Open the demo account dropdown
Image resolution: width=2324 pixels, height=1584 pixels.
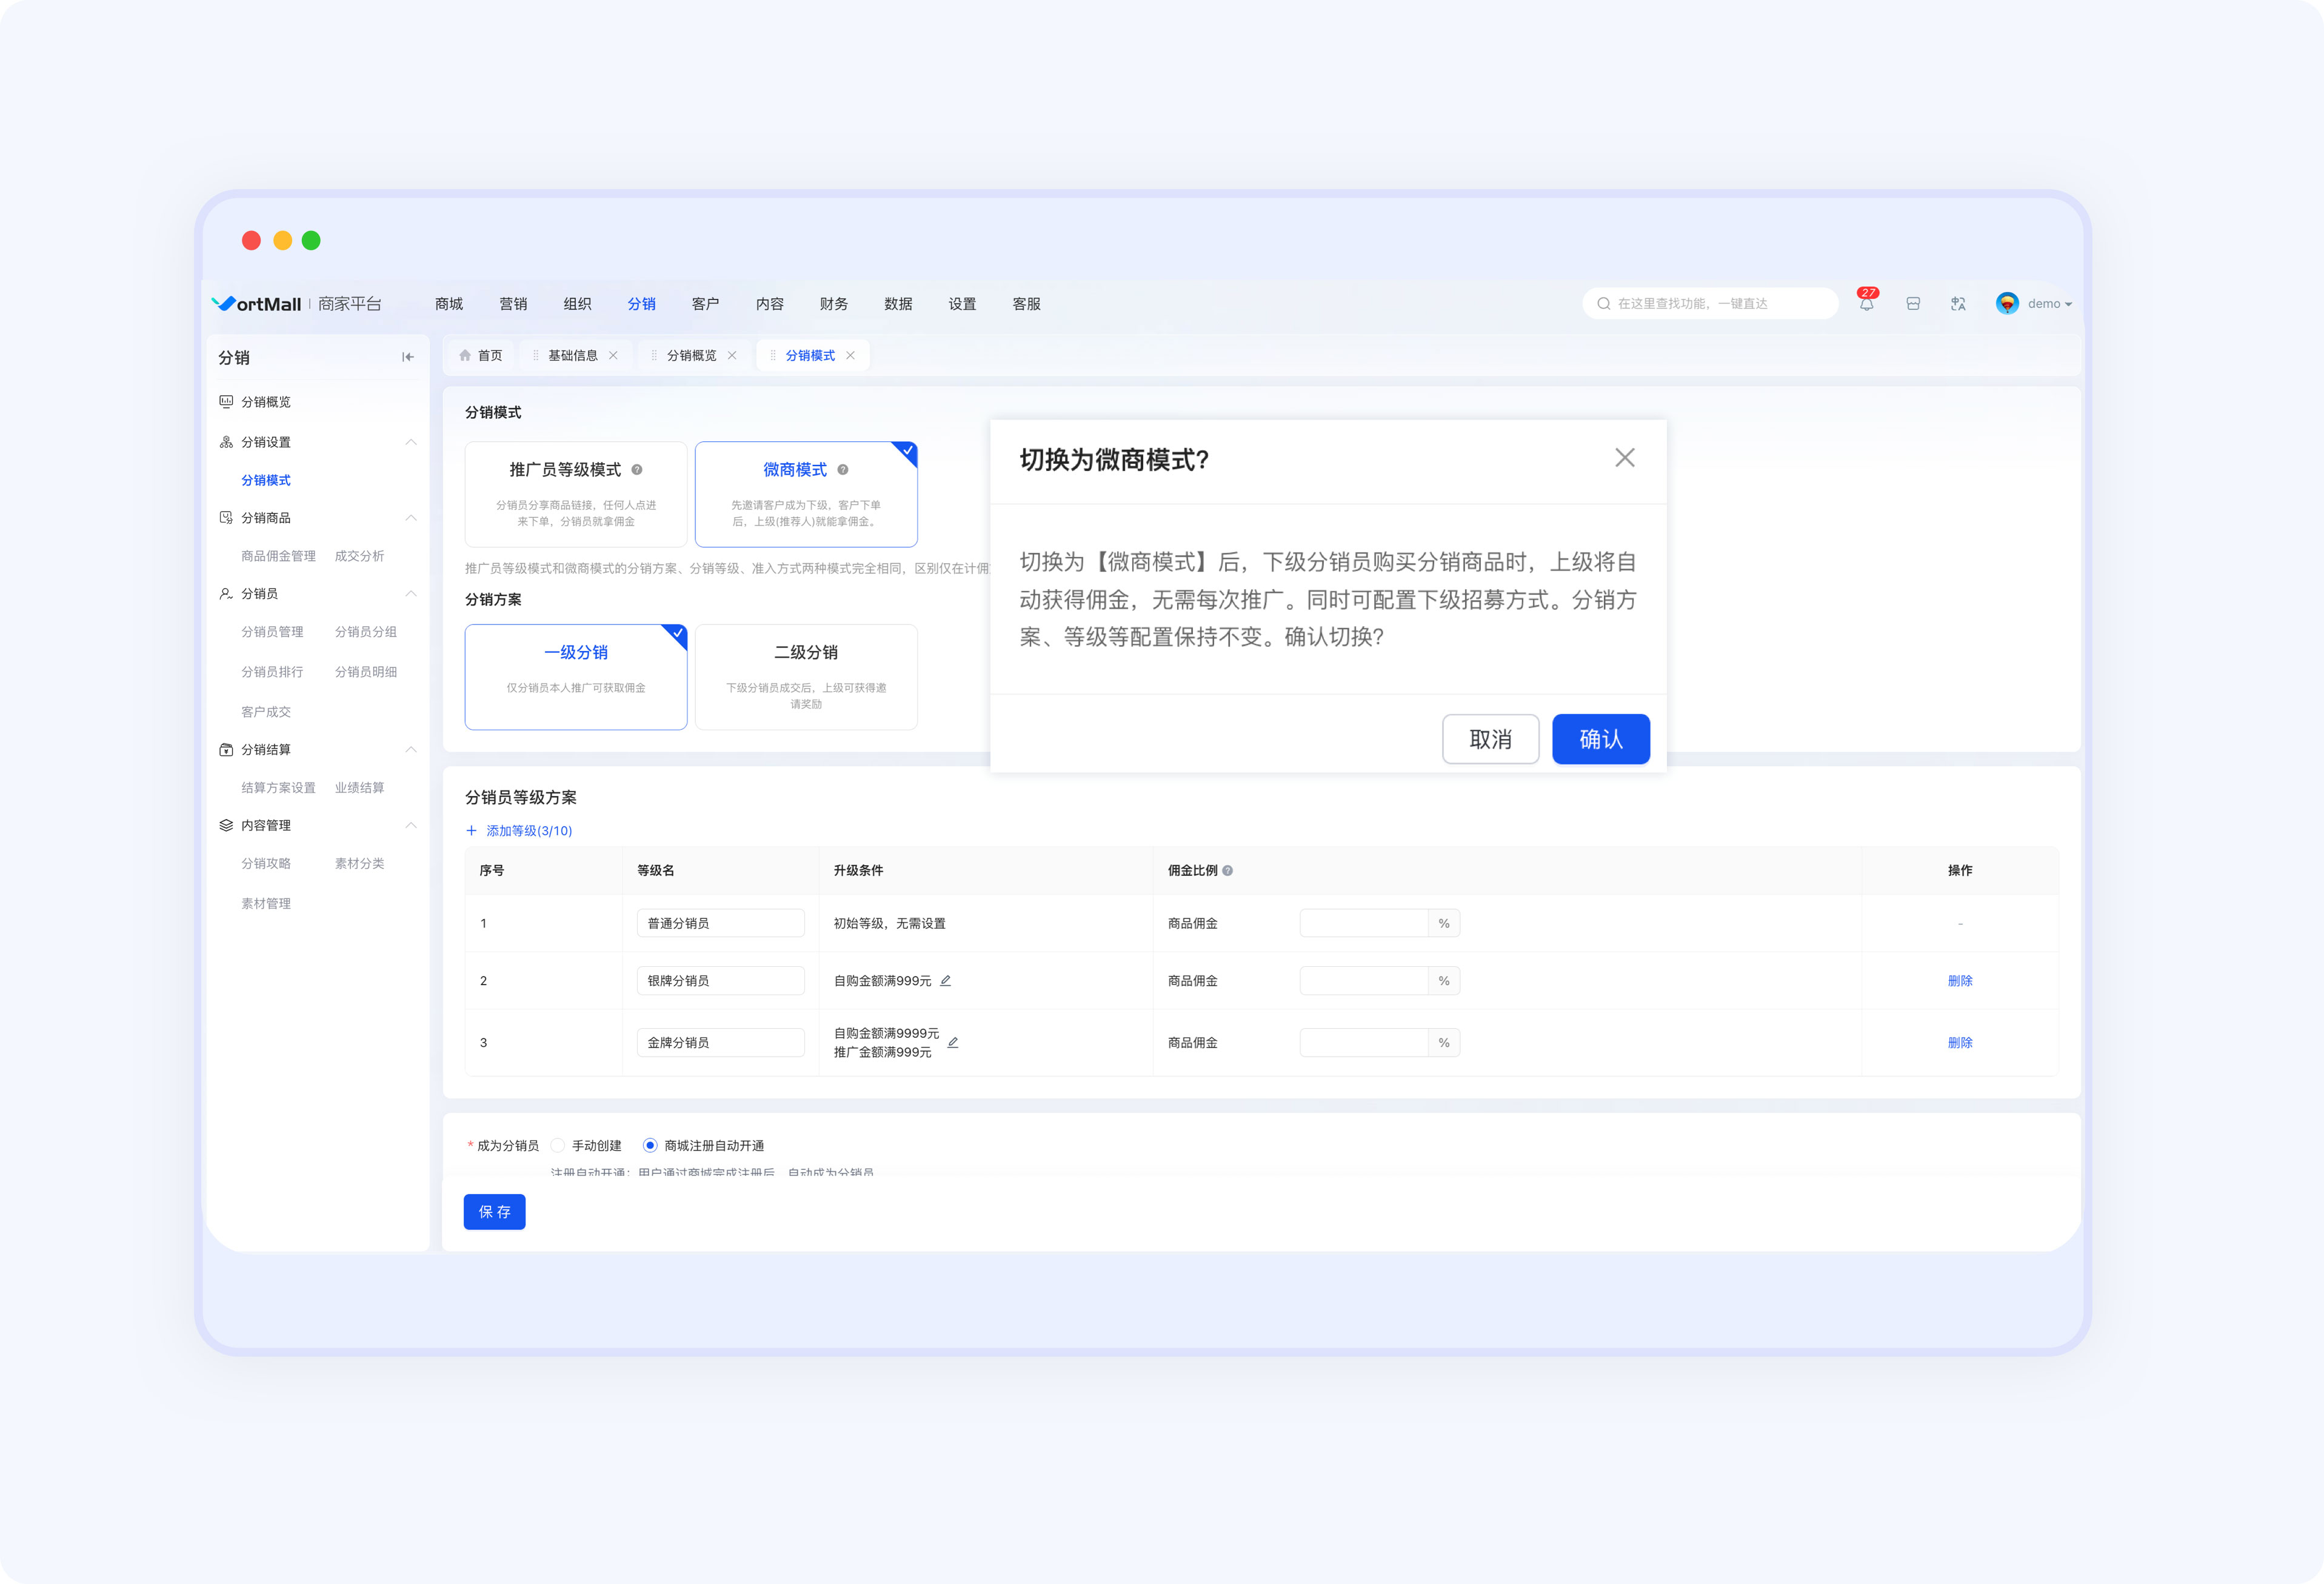[x=2049, y=304]
